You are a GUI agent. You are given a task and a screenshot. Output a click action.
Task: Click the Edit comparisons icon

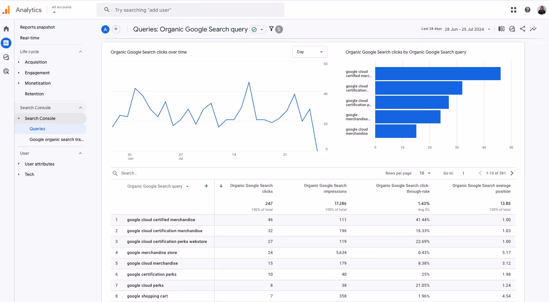coord(501,29)
